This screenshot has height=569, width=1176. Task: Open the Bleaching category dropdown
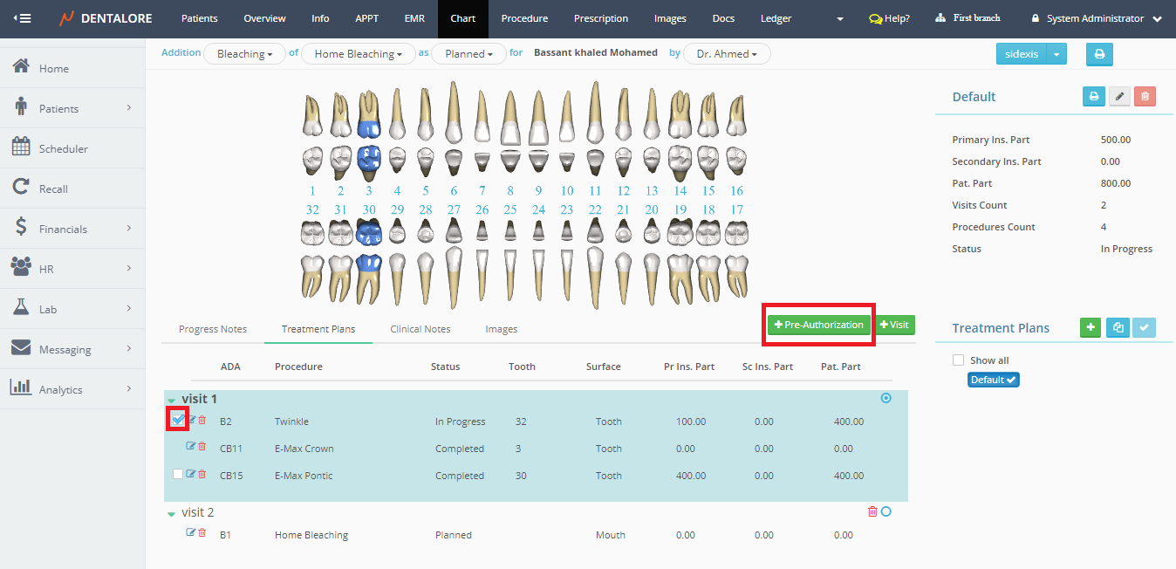(244, 54)
